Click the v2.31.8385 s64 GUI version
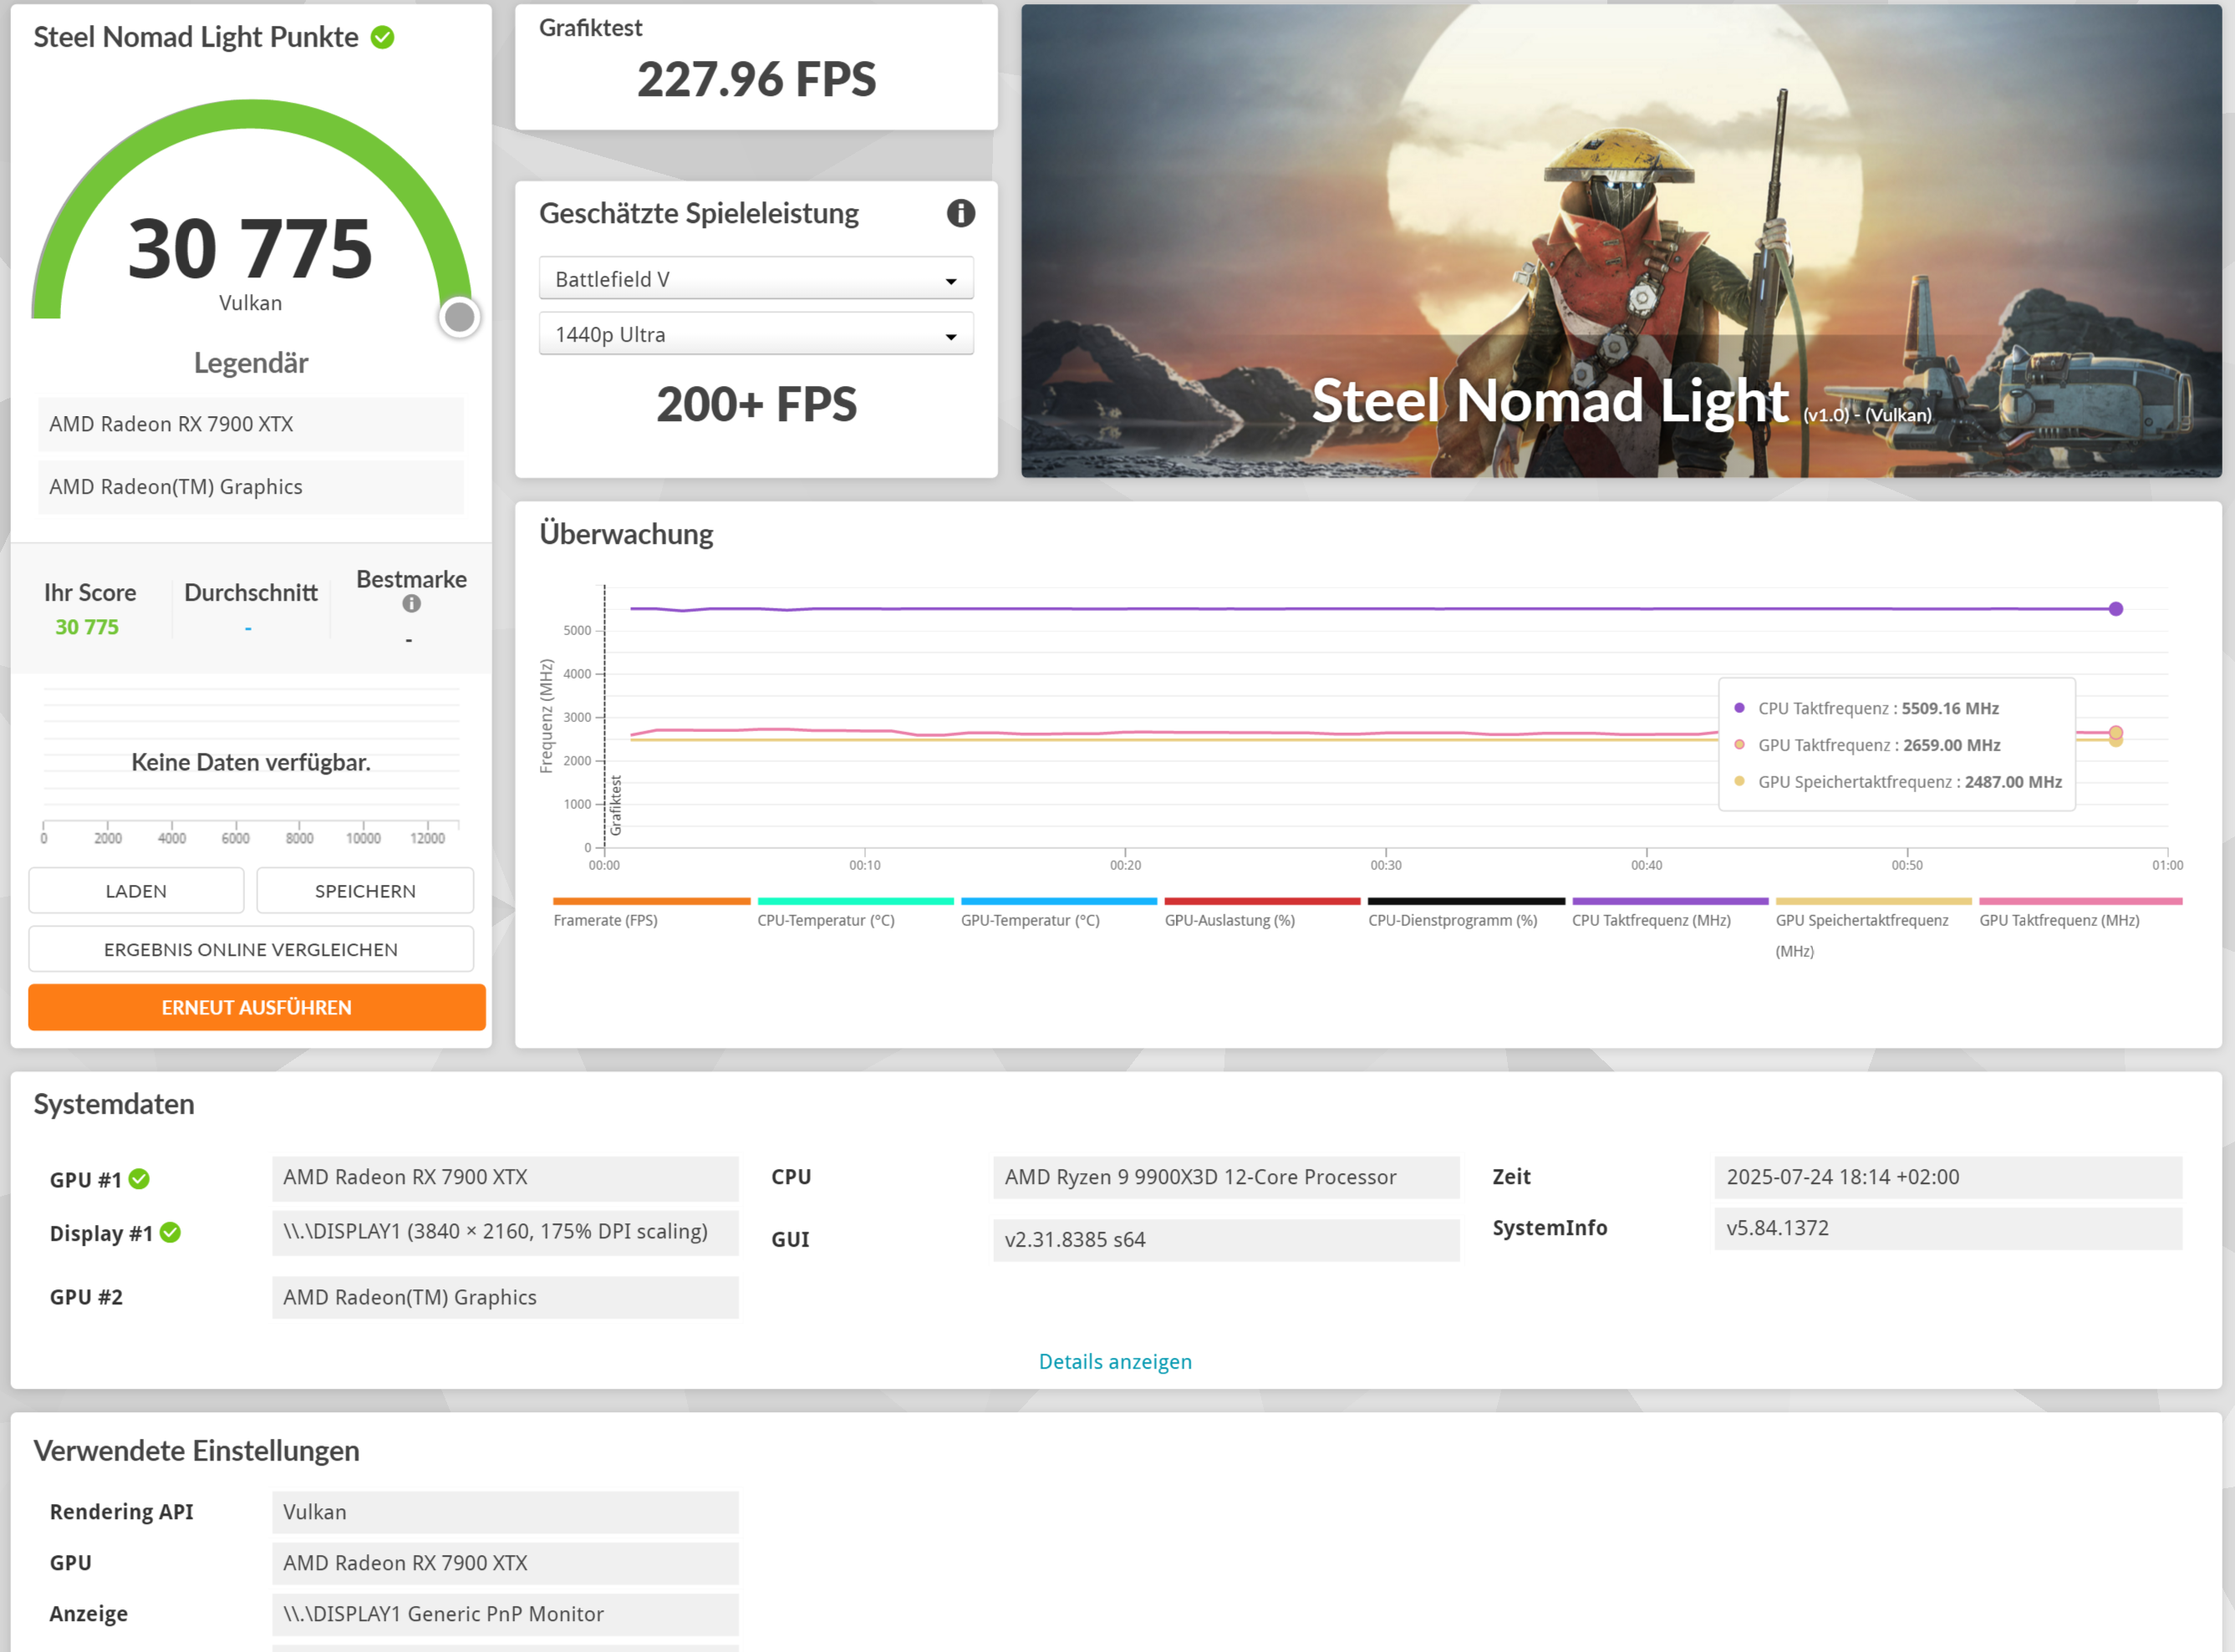 tap(1226, 1240)
